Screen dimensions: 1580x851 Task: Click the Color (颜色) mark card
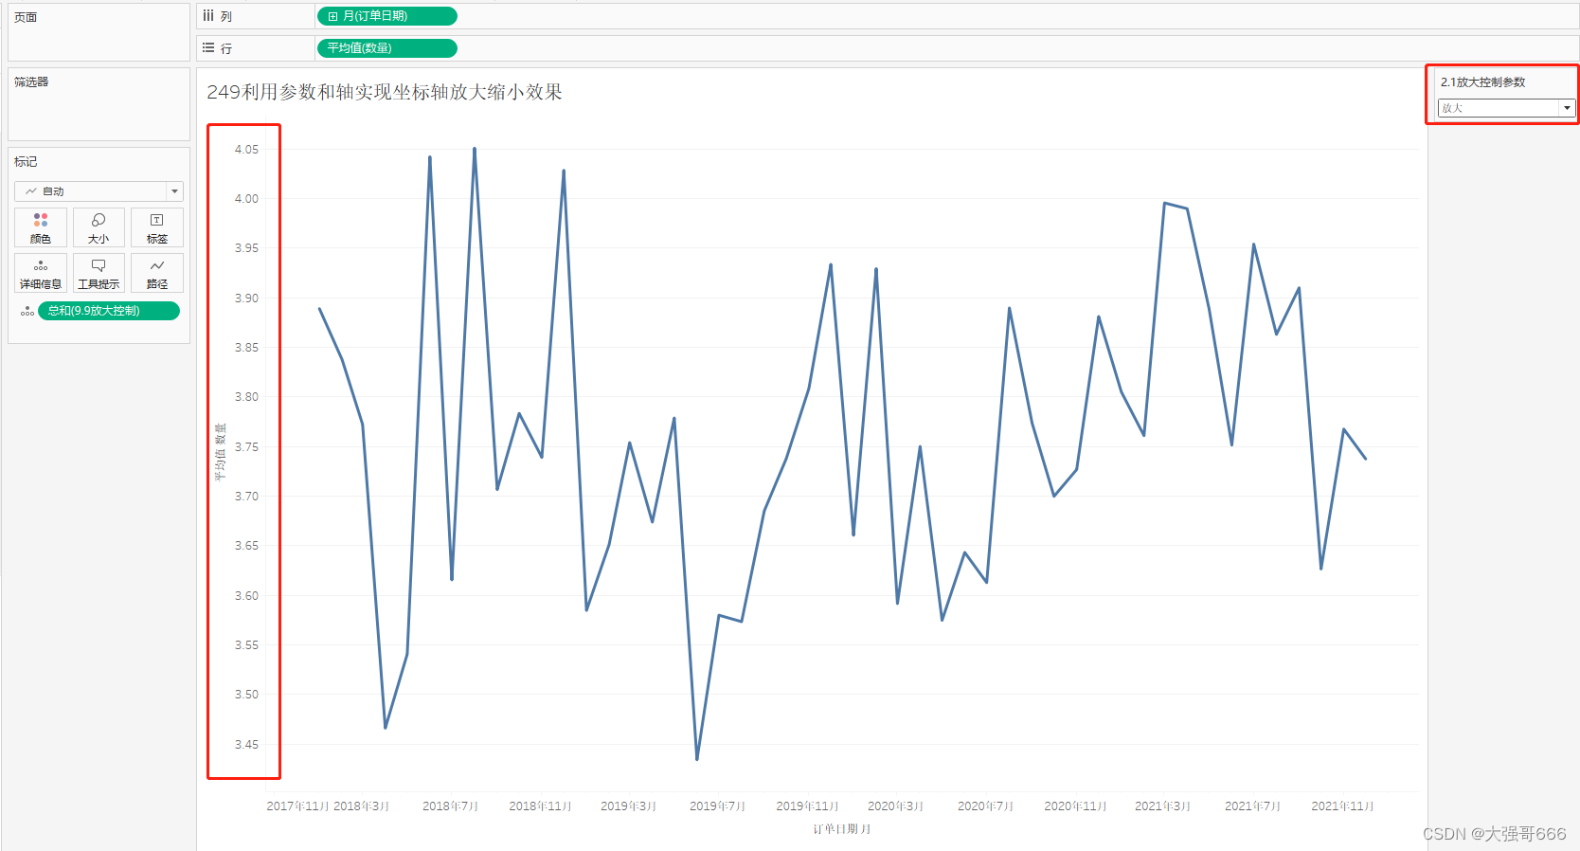pos(41,227)
